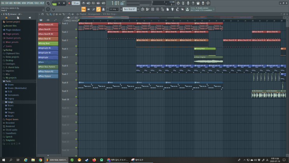Toggle typing keyboard to piano
The height and width of the screenshot is (163, 289).
pos(84,9)
